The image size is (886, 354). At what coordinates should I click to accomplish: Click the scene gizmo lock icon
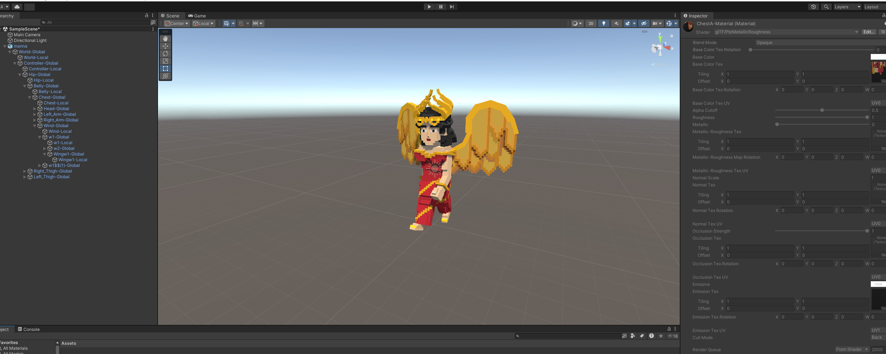(x=672, y=36)
